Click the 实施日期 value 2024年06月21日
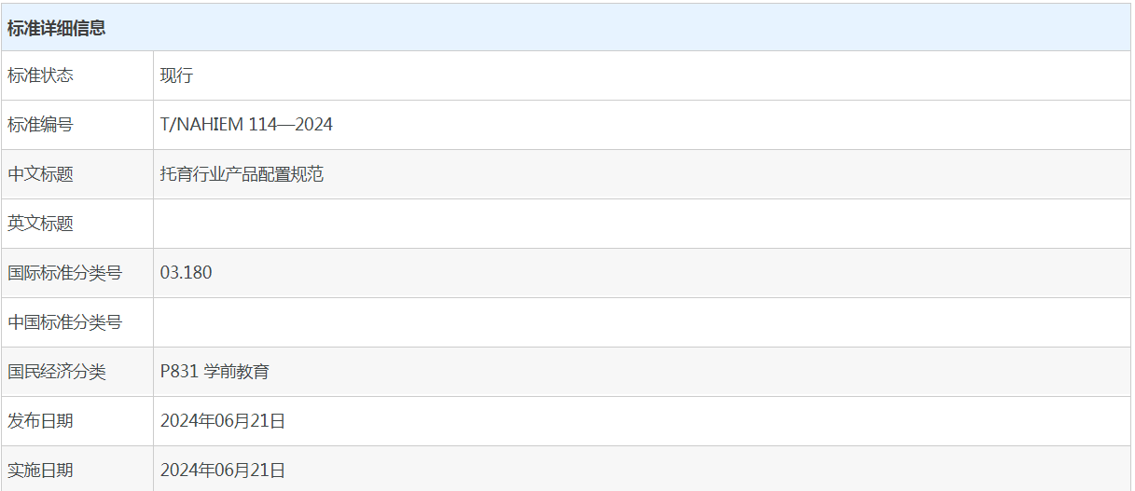 pyautogui.click(x=223, y=471)
